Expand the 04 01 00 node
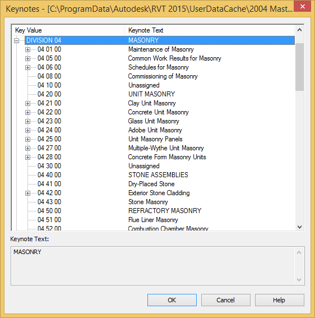 28,49
